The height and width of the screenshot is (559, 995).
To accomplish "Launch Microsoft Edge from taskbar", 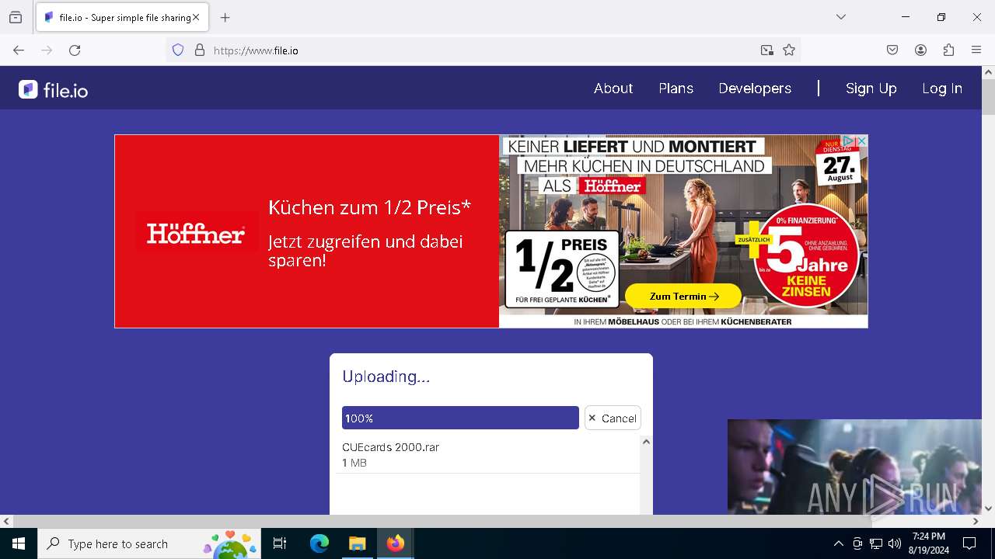I will pos(319,543).
